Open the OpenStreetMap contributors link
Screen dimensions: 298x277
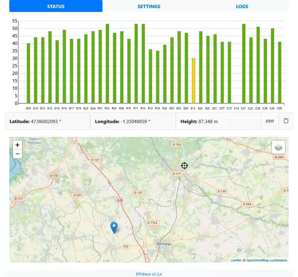267,260
